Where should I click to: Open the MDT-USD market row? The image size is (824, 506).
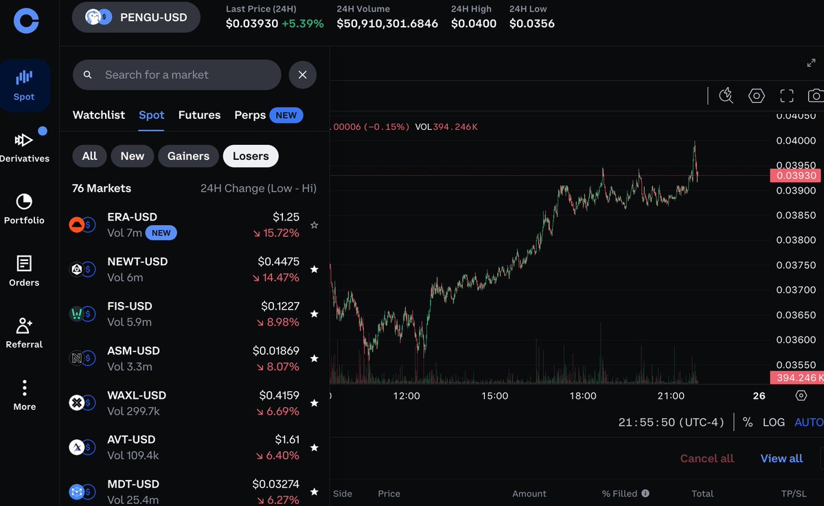[194, 489]
